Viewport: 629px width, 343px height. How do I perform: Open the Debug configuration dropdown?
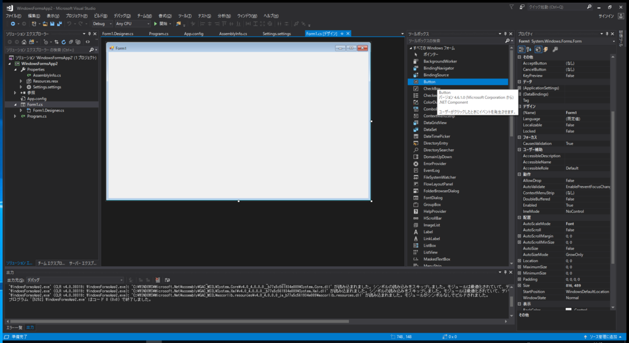pyautogui.click(x=103, y=24)
